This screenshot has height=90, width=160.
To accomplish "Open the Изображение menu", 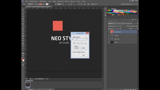I will tap(43, 1).
